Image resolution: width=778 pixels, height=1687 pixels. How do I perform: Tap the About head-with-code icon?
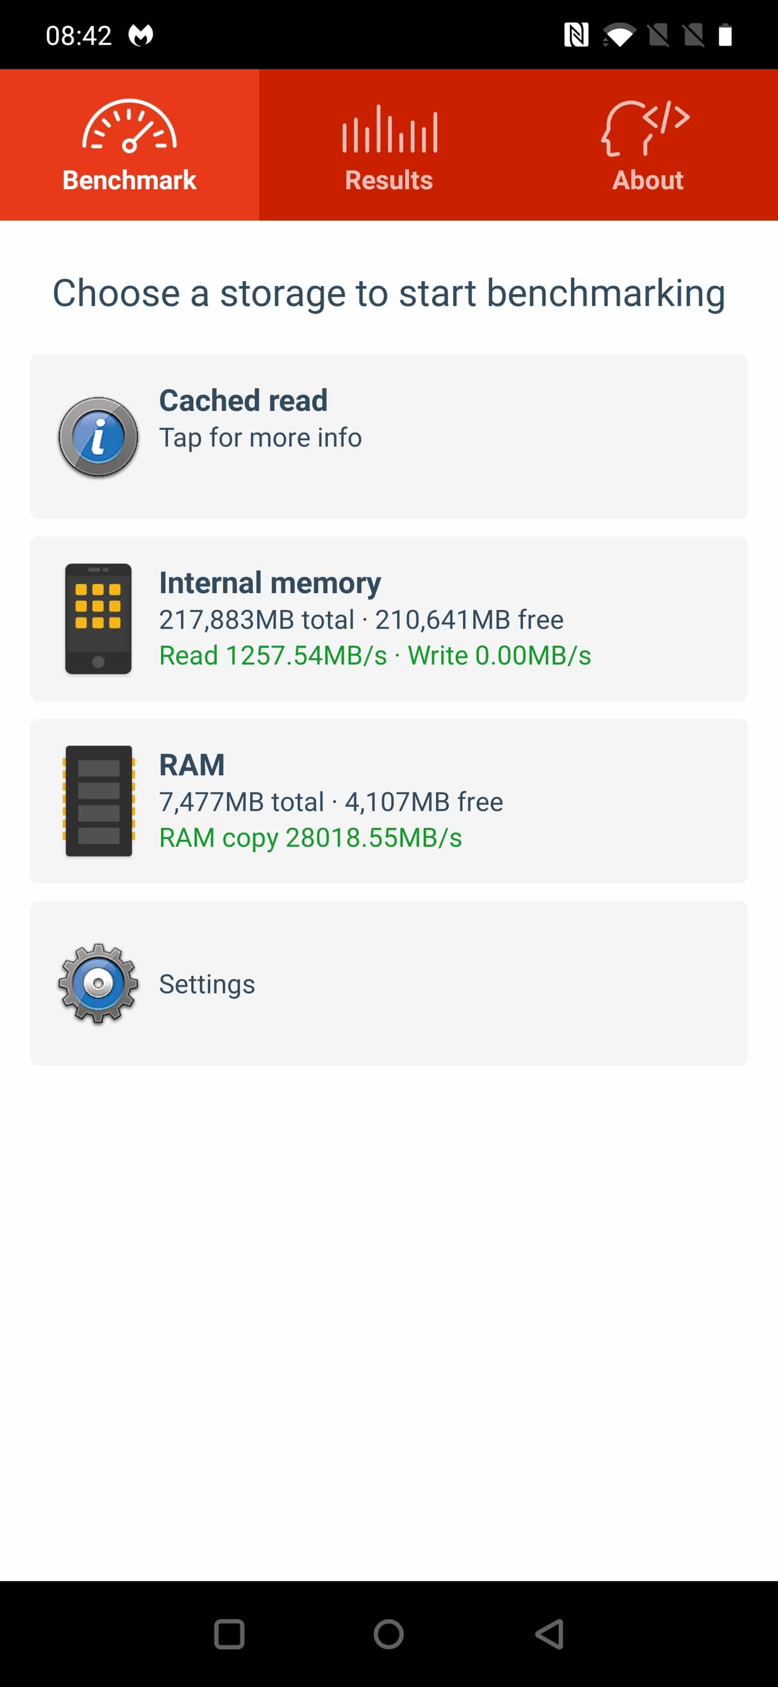[x=646, y=127]
